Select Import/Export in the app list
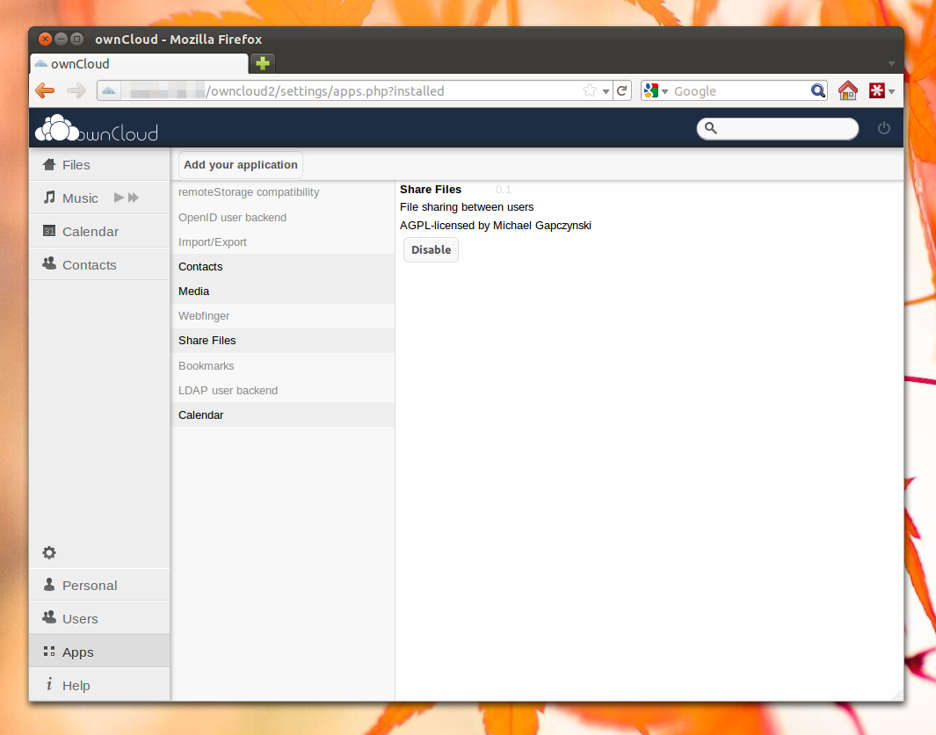 tap(282, 242)
